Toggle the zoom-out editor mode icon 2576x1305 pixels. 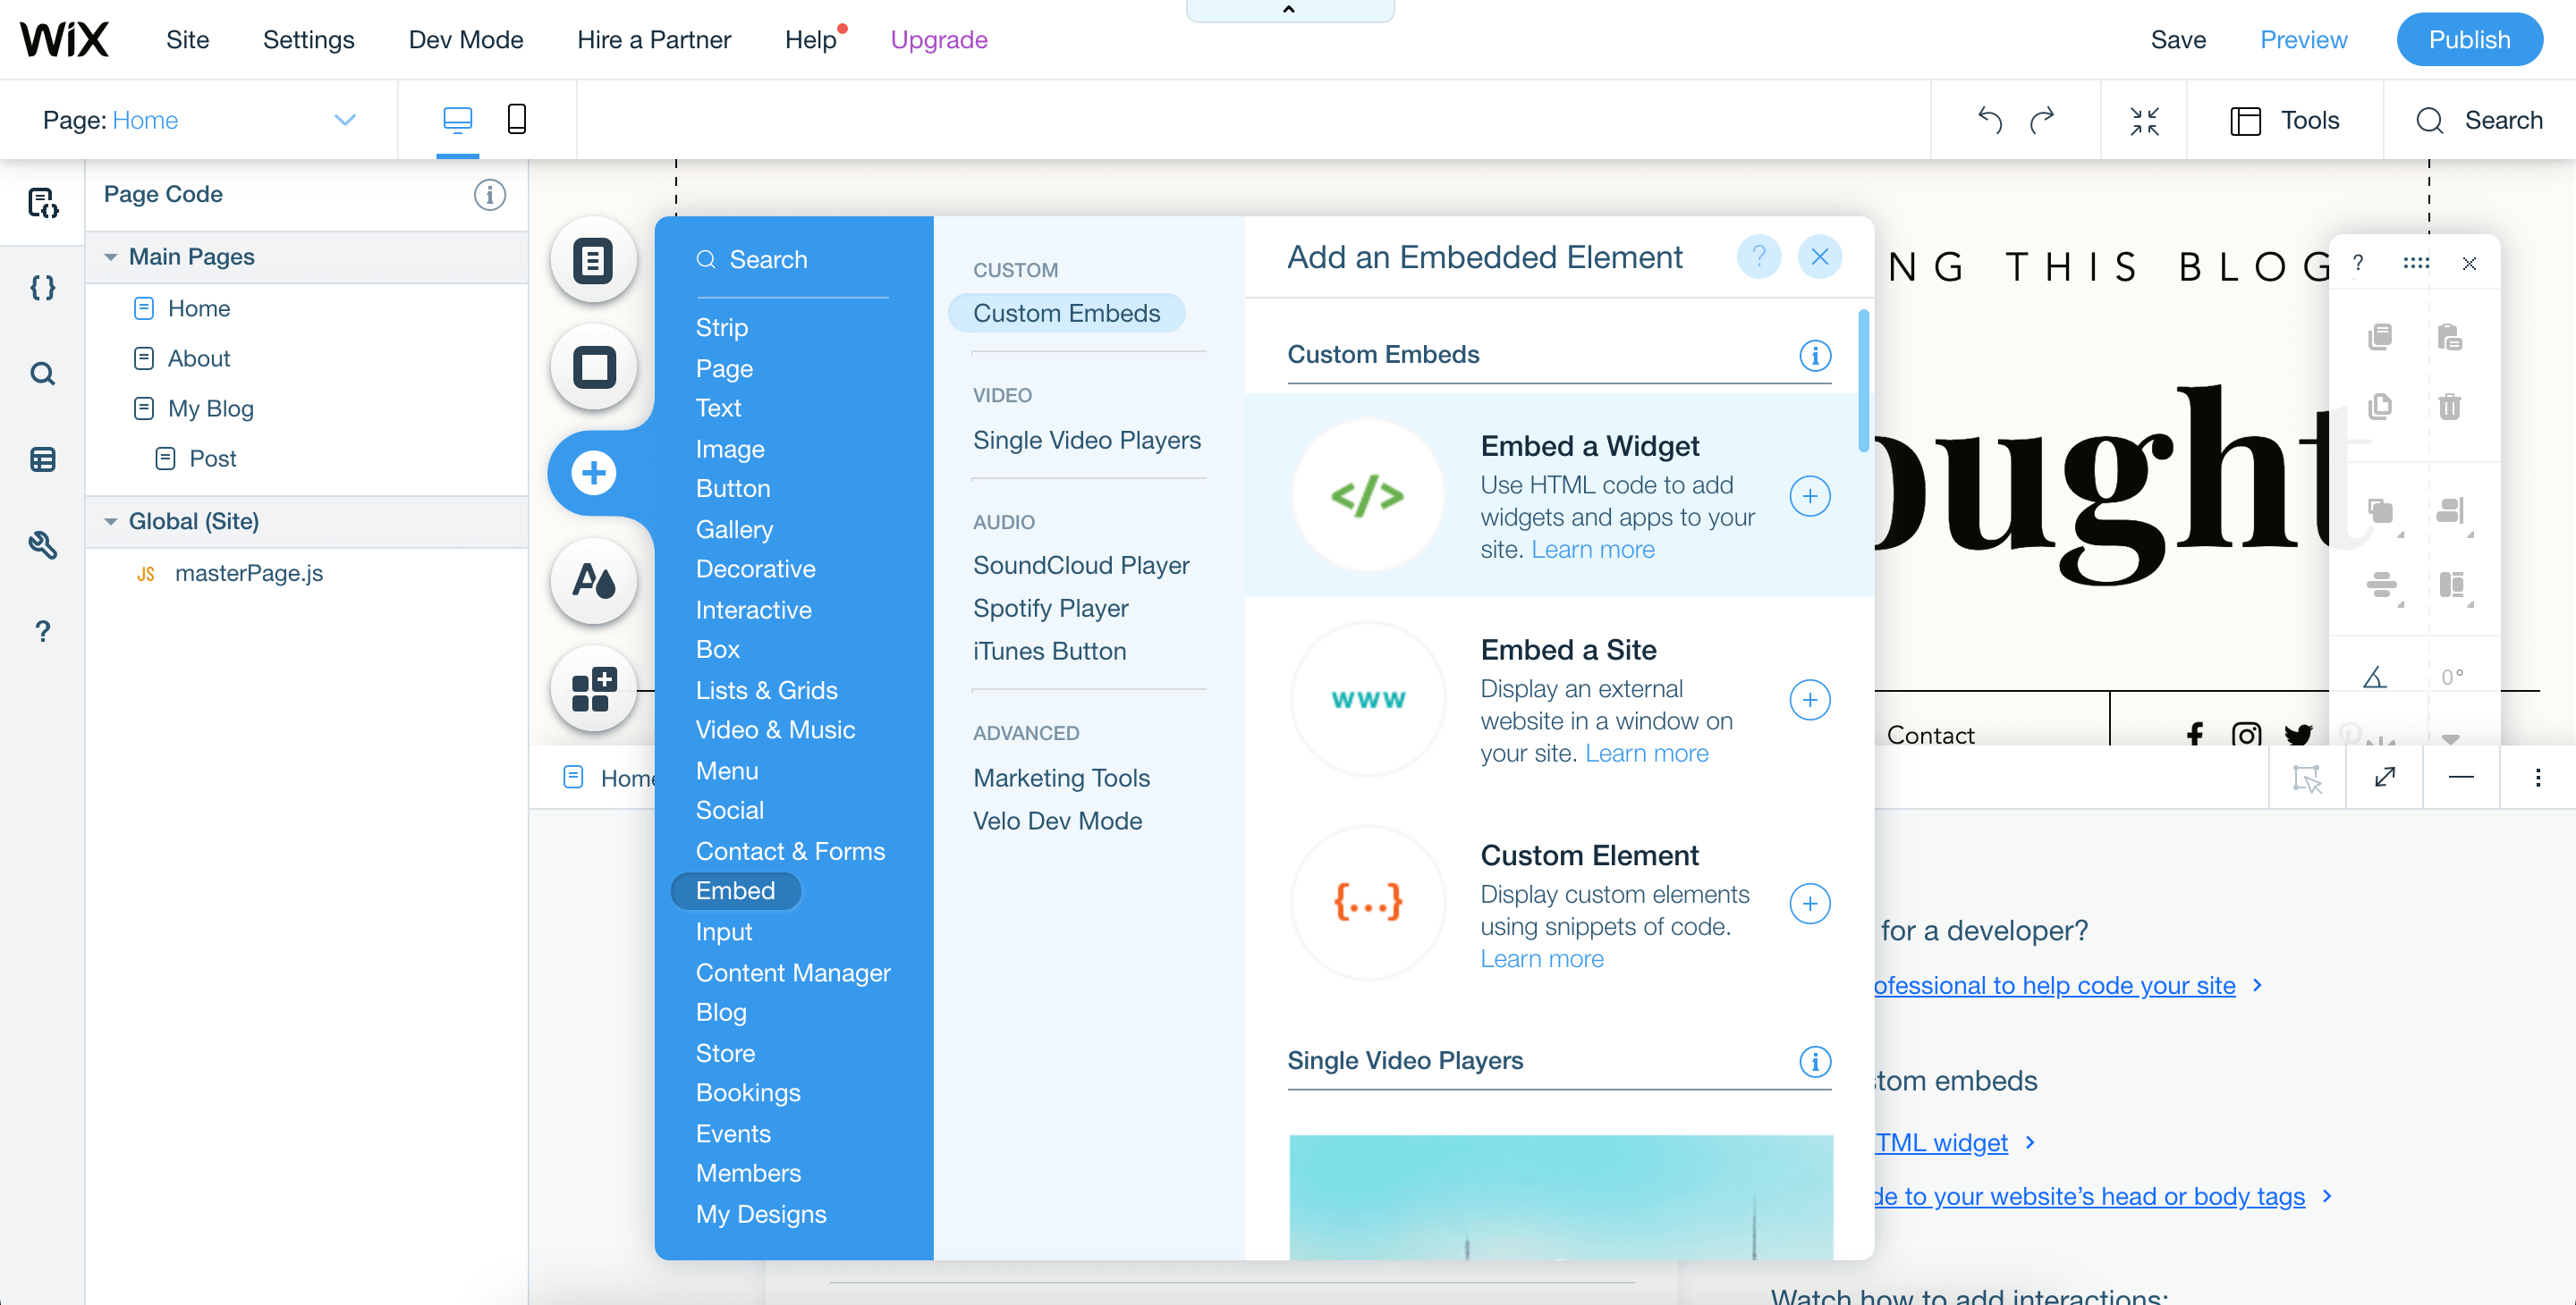tap(2144, 120)
